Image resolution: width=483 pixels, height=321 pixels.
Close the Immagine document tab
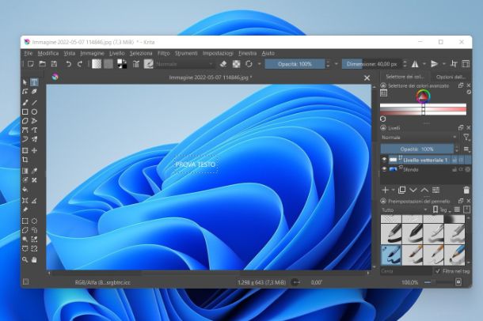(x=367, y=77)
